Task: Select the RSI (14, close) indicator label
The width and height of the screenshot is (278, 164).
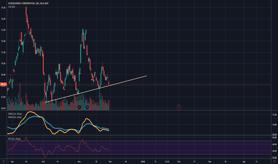Action: [14, 139]
